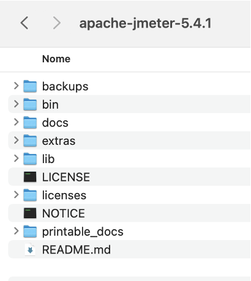The image size is (251, 281).
Task: Select the licenses folder icon
Action: click(30, 195)
